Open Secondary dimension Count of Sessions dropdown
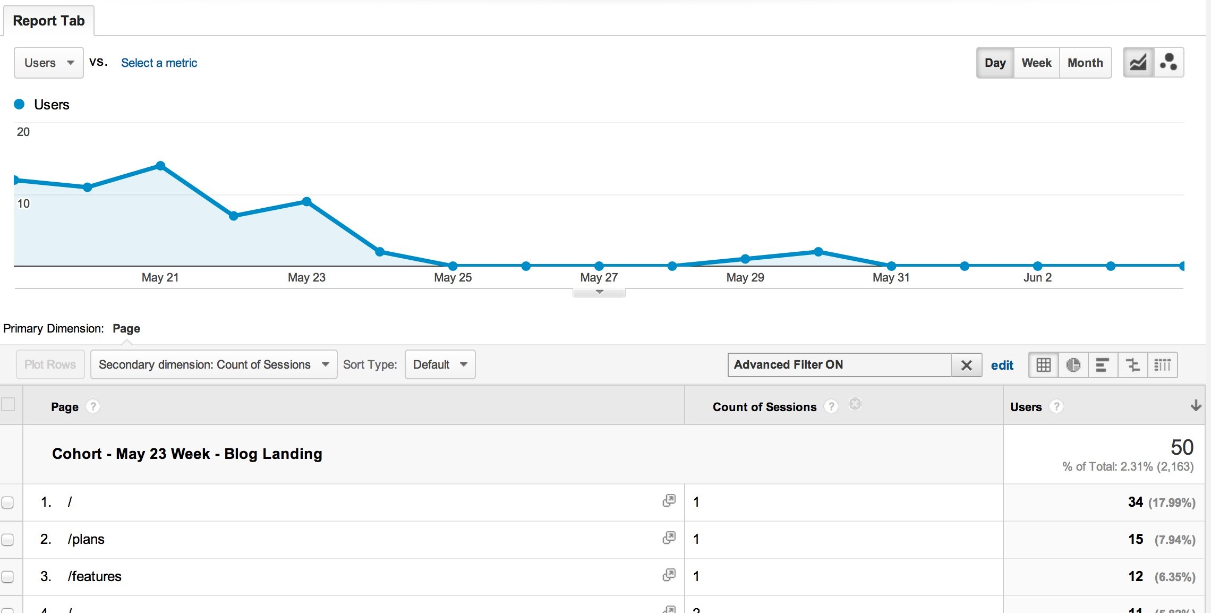 (214, 364)
